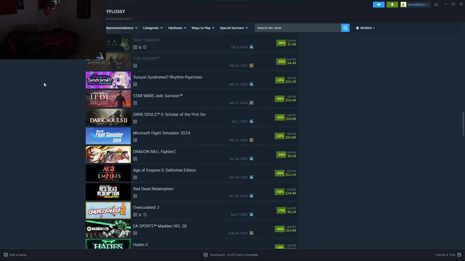Open STAR WARS Jedi: Survivor title
Screen dimensions: 465x261
point(158,96)
